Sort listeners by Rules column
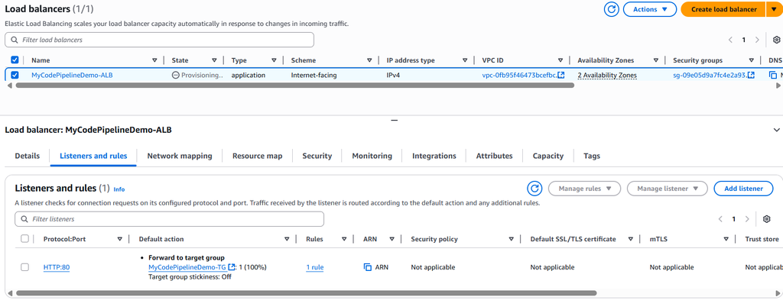 (344, 239)
